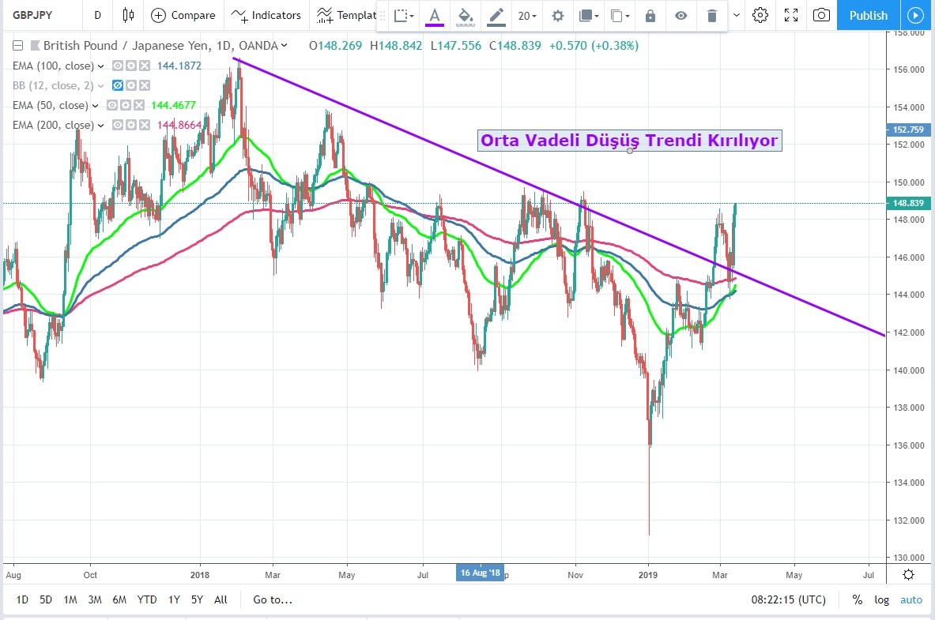Image resolution: width=935 pixels, height=620 pixels.
Task: Hide the selected drawing with eye icon
Action: [681, 16]
